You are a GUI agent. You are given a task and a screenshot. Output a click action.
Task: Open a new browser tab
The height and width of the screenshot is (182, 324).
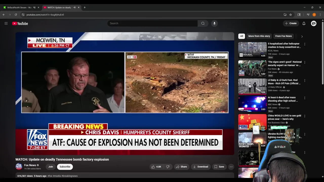pos(85,8)
